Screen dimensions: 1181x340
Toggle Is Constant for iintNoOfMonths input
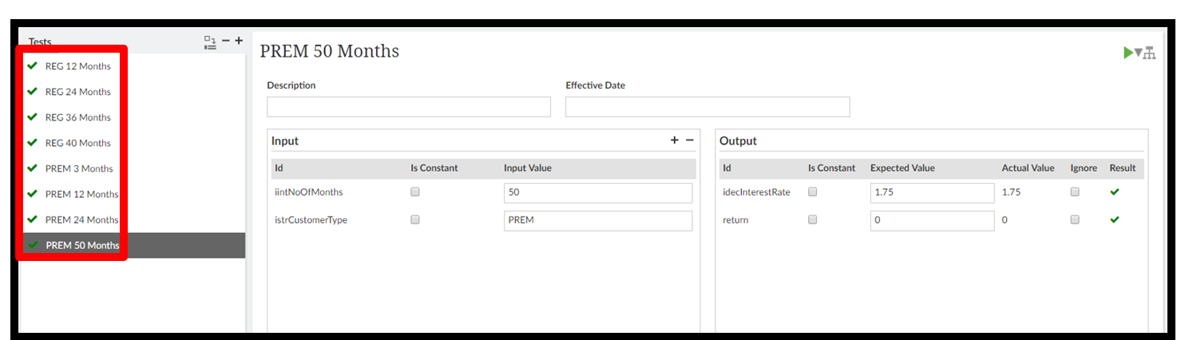coord(415,192)
